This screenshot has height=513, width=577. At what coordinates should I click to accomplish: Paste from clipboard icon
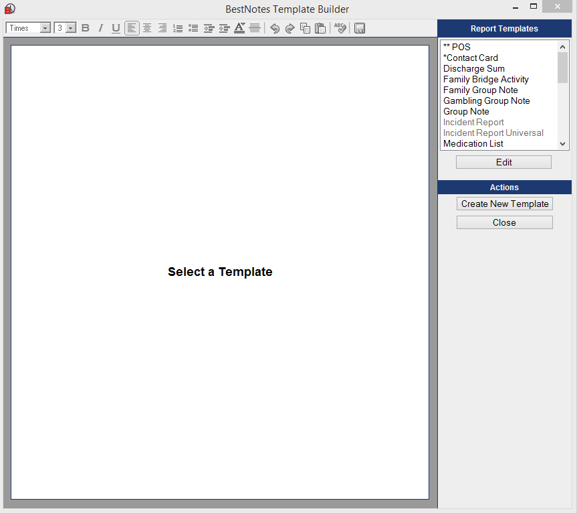click(x=320, y=28)
